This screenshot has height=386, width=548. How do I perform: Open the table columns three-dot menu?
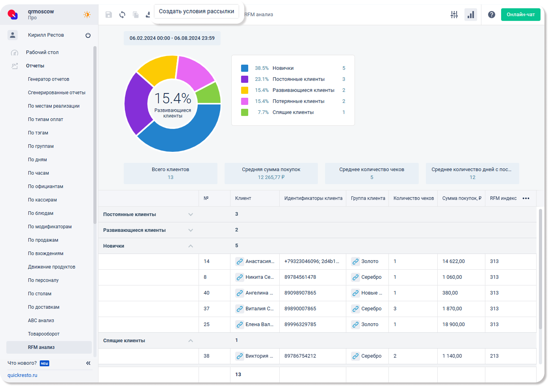pyautogui.click(x=526, y=198)
